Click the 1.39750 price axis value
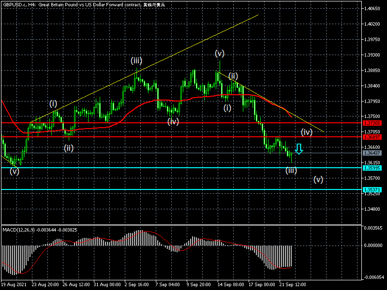 [x=372, y=40]
